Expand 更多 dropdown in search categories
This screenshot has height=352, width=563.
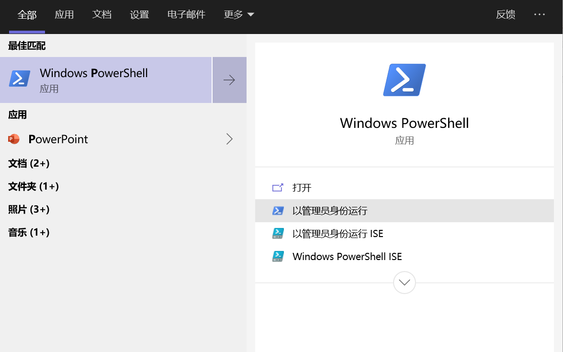click(x=239, y=14)
